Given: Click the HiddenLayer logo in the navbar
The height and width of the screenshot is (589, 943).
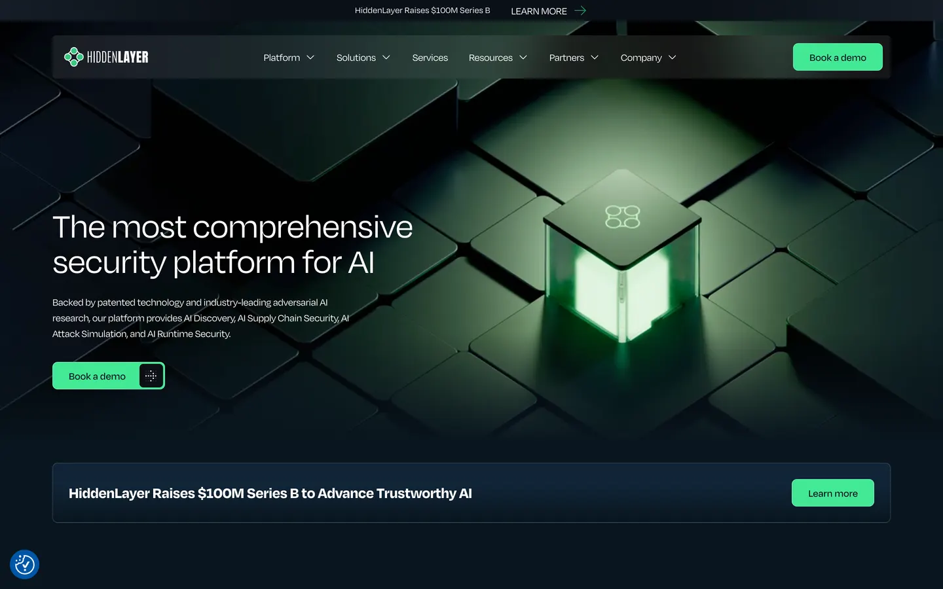Looking at the screenshot, I should tap(106, 57).
